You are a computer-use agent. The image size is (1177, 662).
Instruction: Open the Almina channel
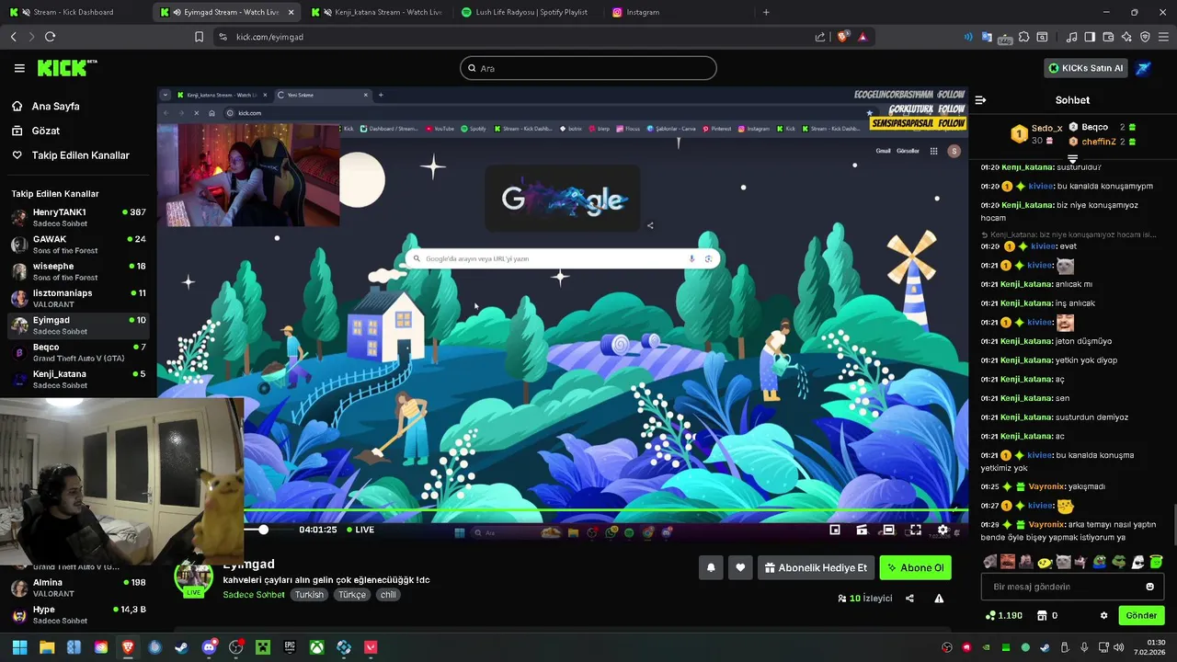[78, 588]
